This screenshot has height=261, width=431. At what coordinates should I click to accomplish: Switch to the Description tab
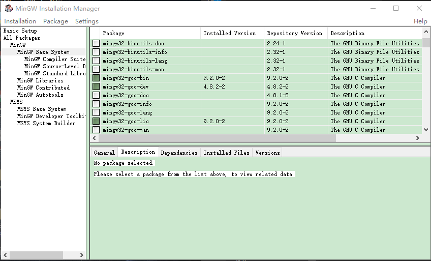(138, 152)
